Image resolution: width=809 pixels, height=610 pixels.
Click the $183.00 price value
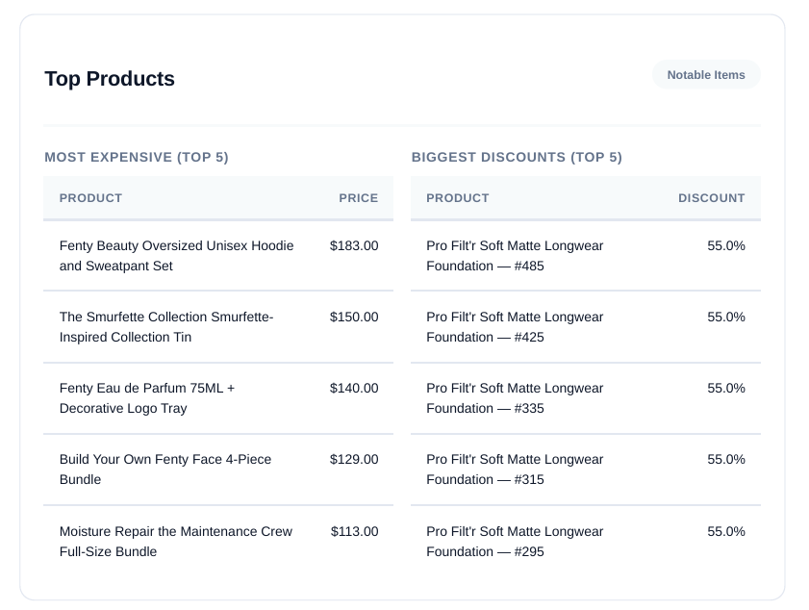coord(354,246)
